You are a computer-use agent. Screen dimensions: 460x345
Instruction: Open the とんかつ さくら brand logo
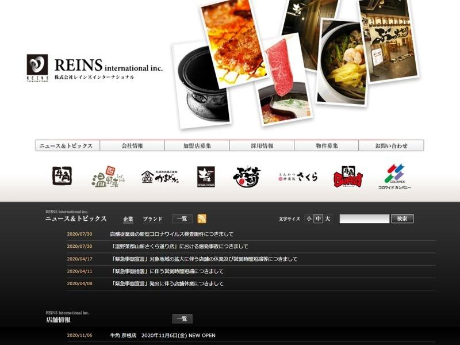[298, 177]
